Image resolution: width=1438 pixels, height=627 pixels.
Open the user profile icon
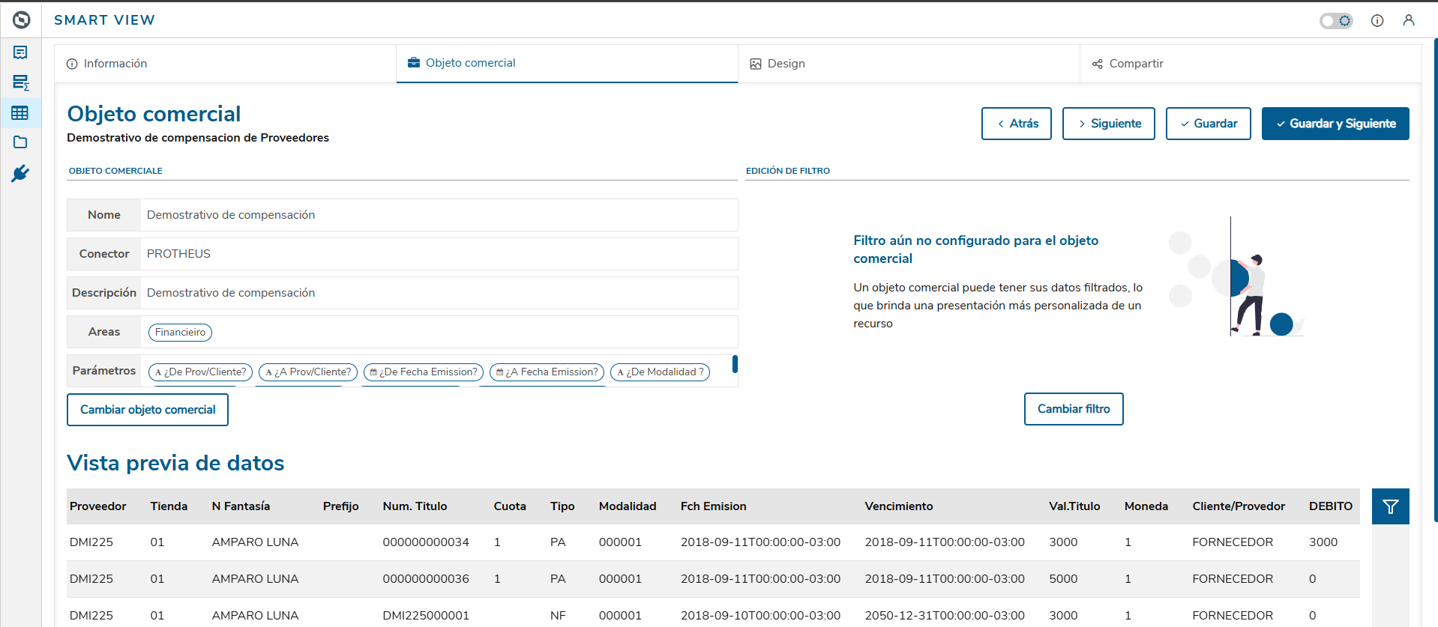(x=1408, y=21)
